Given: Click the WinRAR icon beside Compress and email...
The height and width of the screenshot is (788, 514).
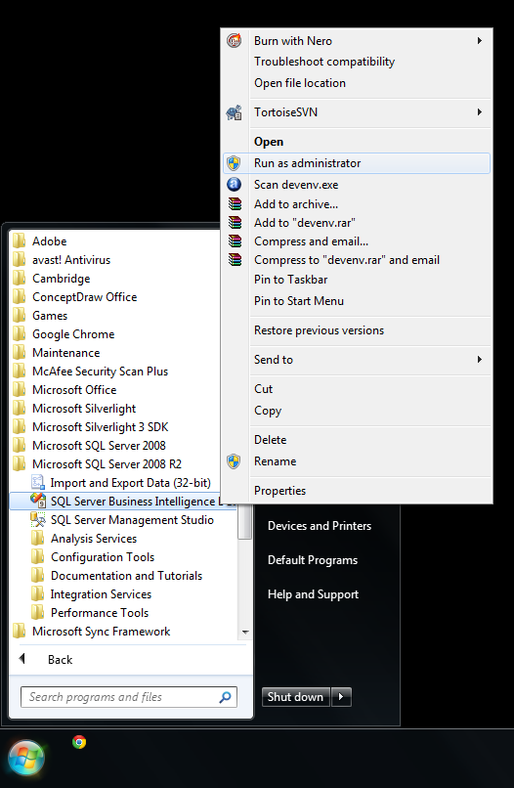Looking at the screenshot, I should 235,241.
